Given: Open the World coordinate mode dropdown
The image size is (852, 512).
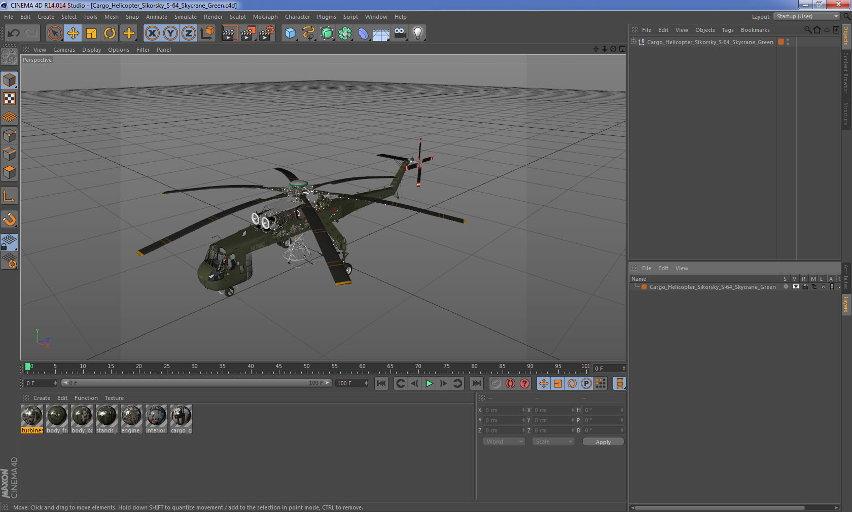Looking at the screenshot, I should (x=504, y=442).
